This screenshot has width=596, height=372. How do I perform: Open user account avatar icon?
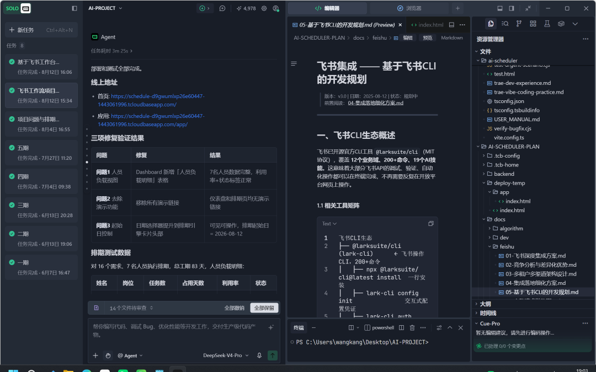[x=276, y=8]
